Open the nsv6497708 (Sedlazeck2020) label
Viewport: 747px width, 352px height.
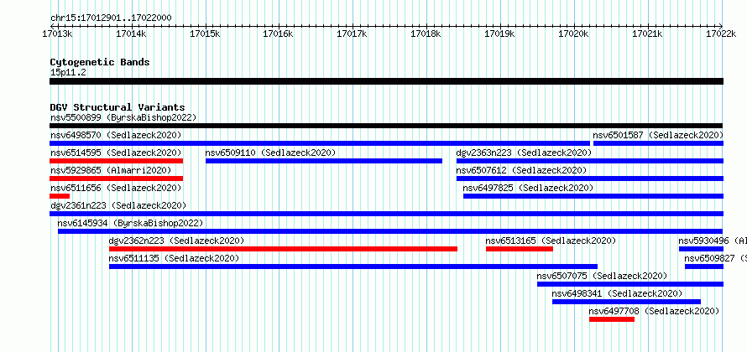click(654, 311)
